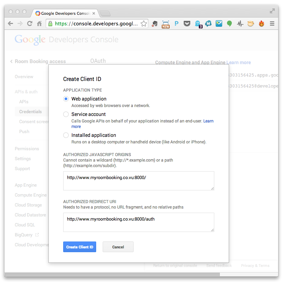Close the Google Developers Console tab
Screen dimensions: 284x282
[x=94, y=13]
